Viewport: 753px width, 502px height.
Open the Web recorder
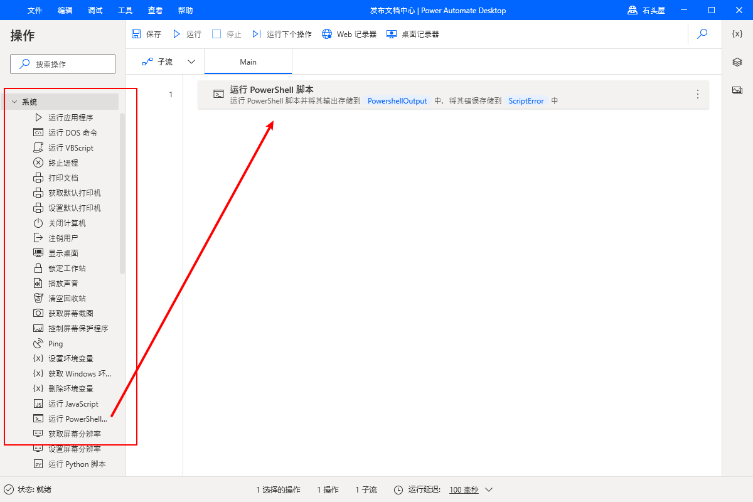(349, 34)
